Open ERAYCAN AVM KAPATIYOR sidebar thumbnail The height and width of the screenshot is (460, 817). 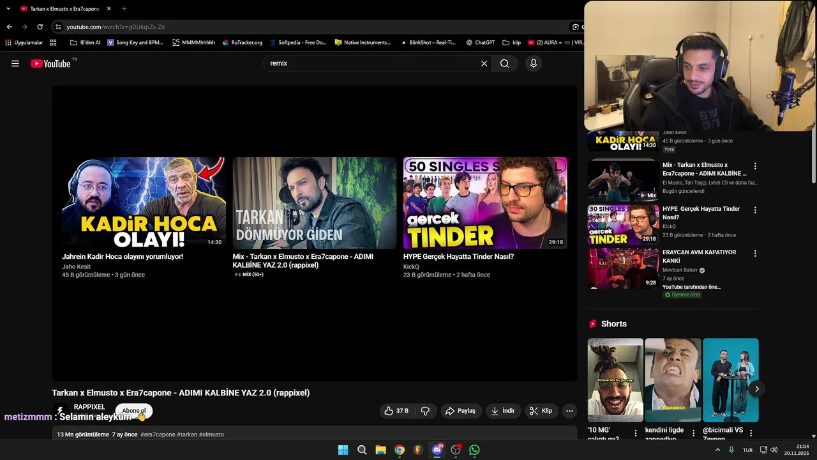(623, 268)
